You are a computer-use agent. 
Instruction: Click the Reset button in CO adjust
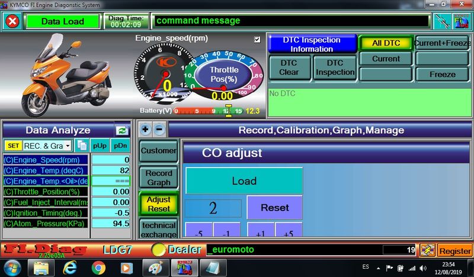pos(274,208)
